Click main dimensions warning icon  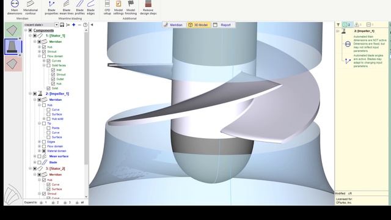(x=348, y=44)
